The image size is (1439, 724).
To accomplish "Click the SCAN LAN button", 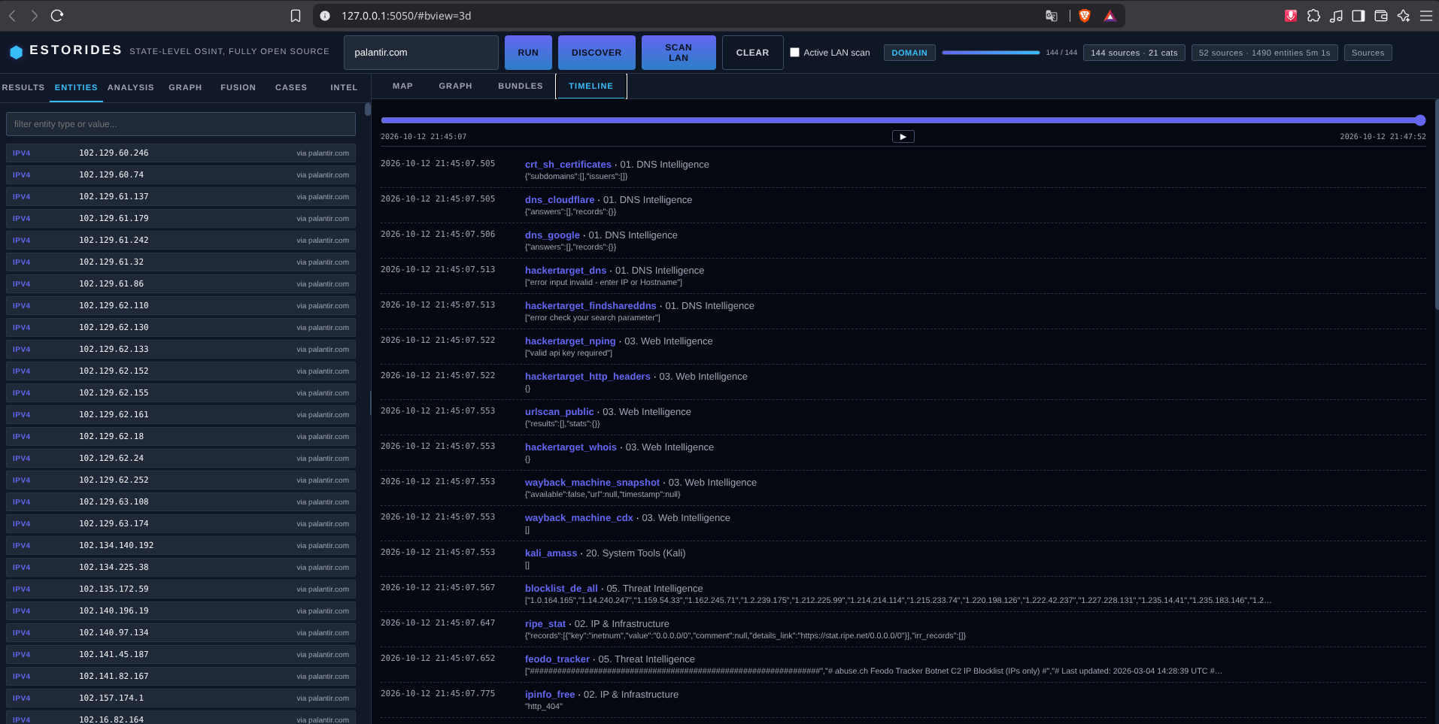I will pyautogui.click(x=679, y=53).
